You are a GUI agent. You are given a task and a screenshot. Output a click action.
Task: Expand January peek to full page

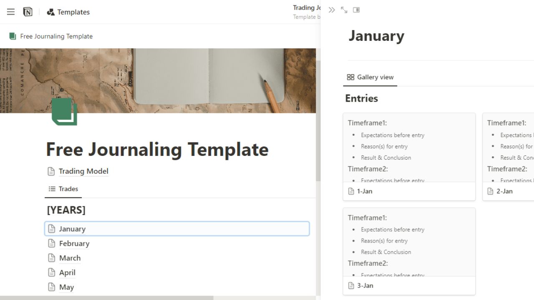(x=343, y=10)
